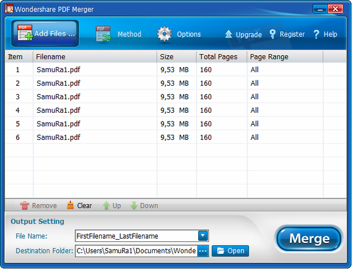Sort by the Size column header
Screen dimensions: 352x269
[x=177, y=56]
